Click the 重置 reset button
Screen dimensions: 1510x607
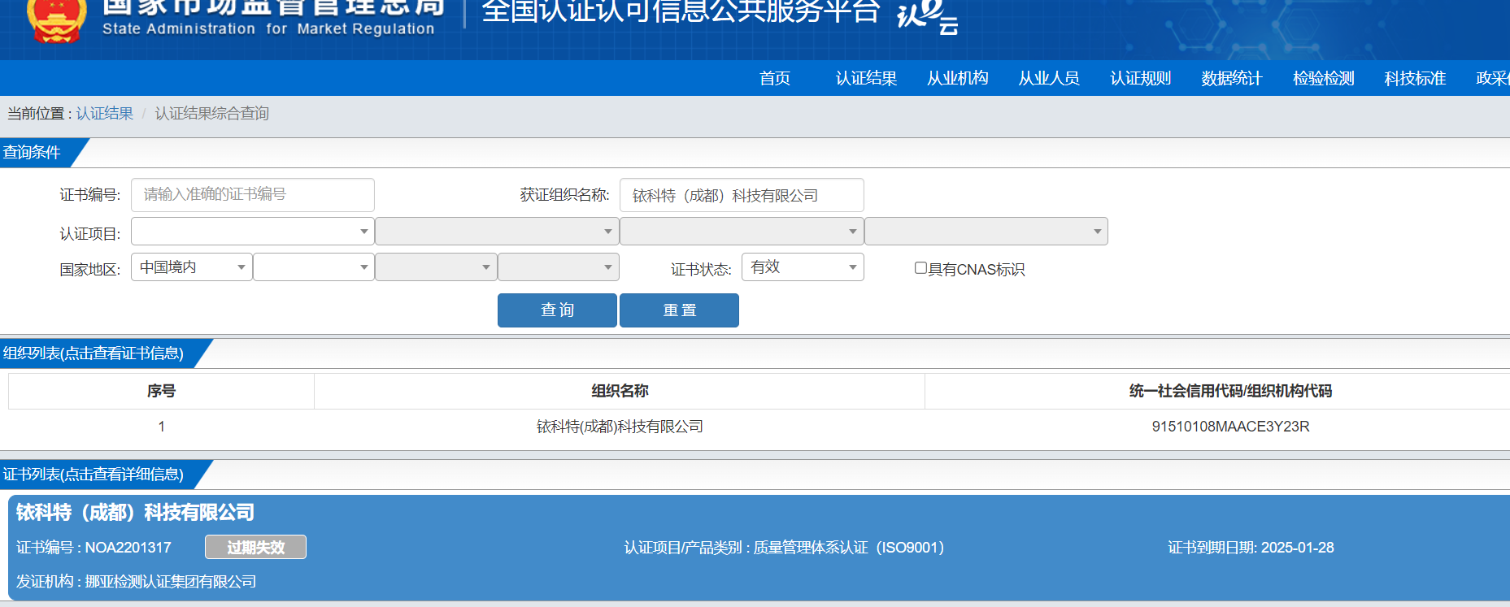(679, 310)
